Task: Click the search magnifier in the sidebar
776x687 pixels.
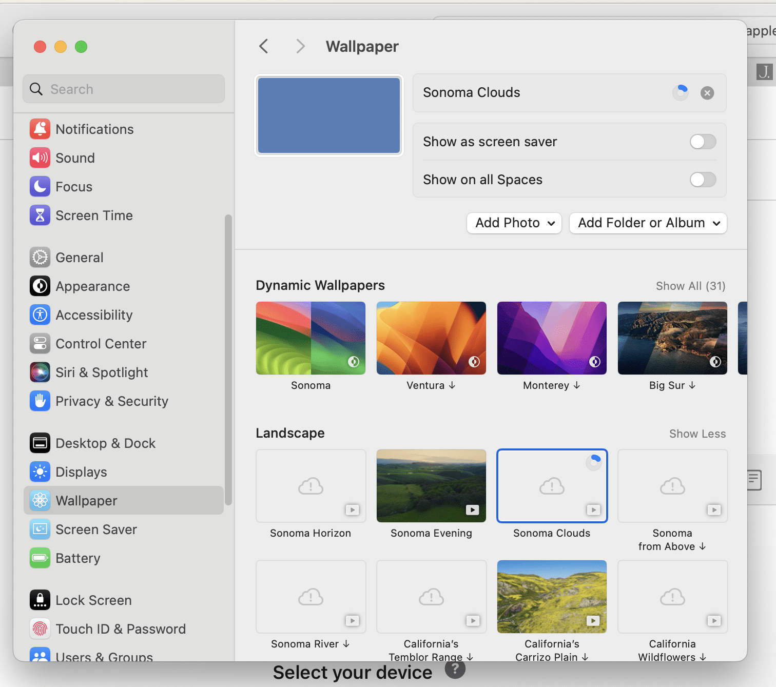Action: [x=36, y=89]
